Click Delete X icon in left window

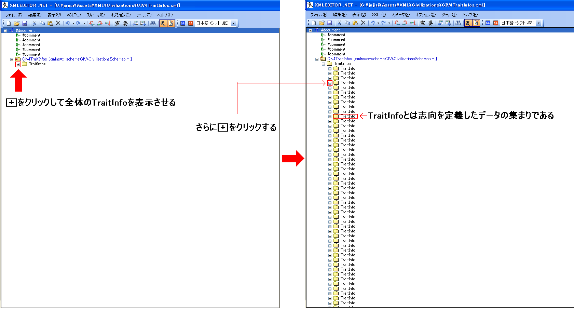[58, 23]
